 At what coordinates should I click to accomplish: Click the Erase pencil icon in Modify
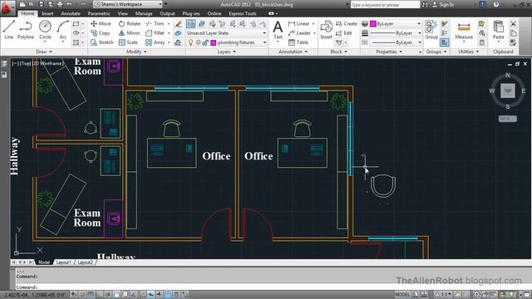click(x=178, y=24)
